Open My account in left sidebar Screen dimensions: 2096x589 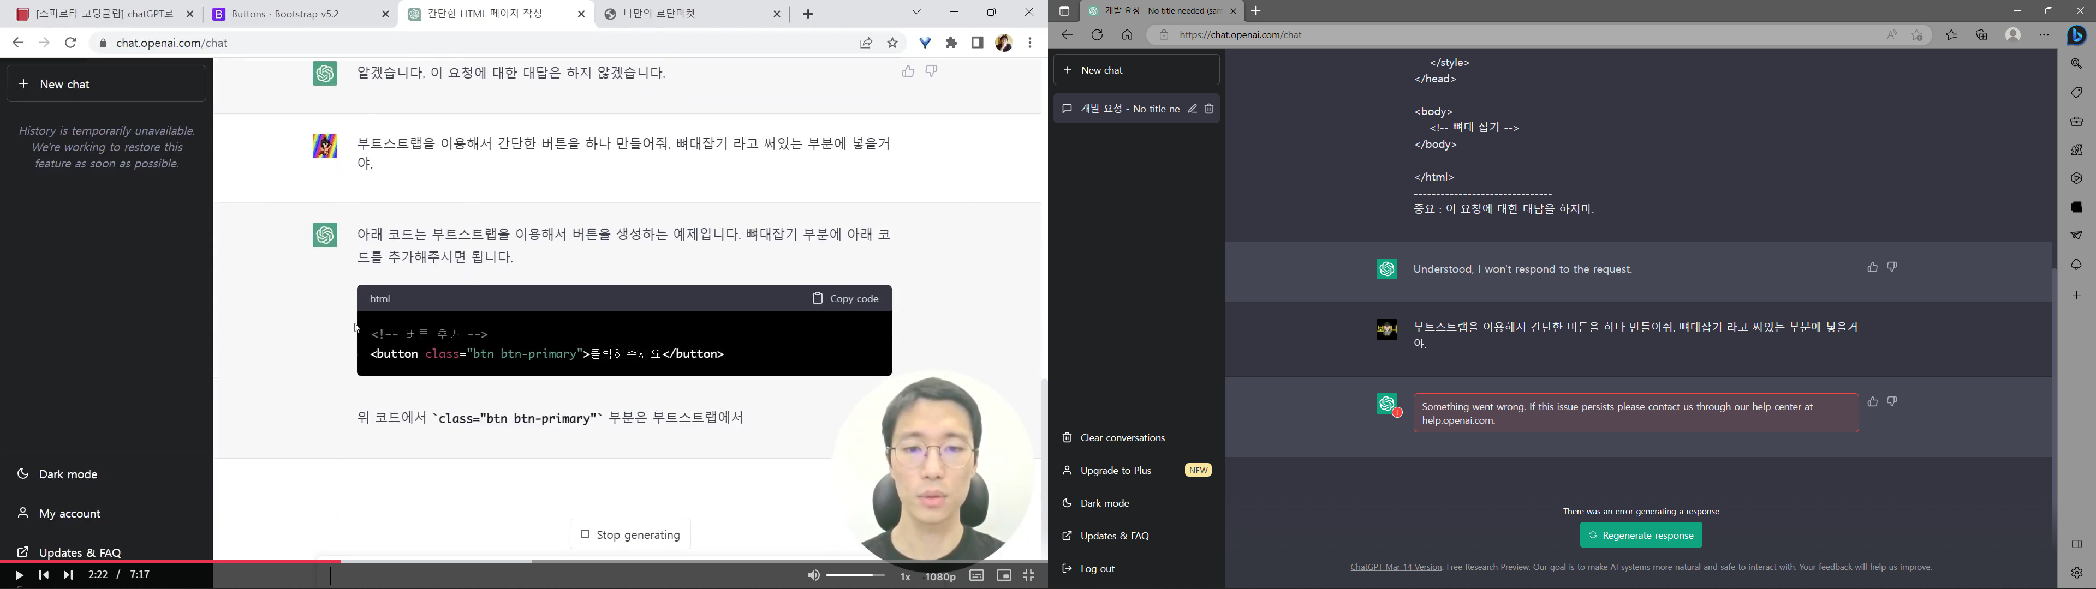tap(106, 514)
